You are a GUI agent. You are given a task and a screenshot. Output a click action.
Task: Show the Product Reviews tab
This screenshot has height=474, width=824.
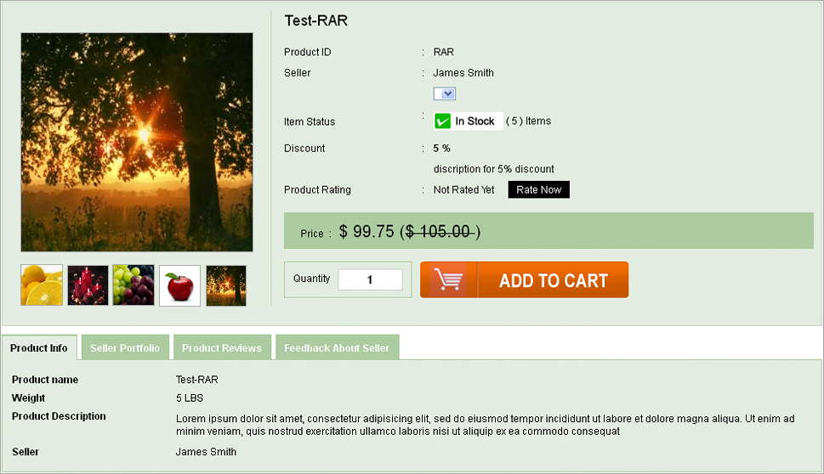(x=222, y=348)
